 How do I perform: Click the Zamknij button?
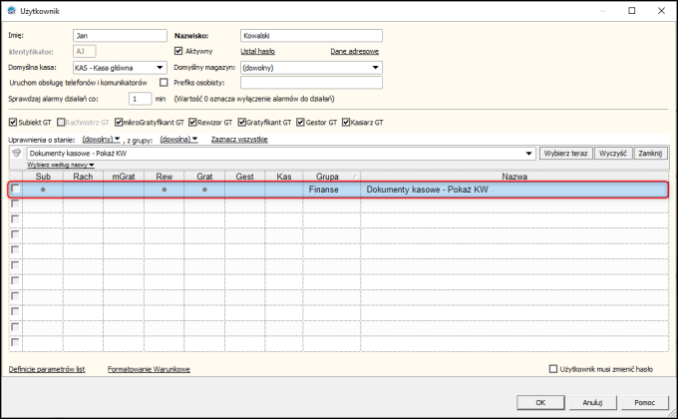pyautogui.click(x=650, y=154)
